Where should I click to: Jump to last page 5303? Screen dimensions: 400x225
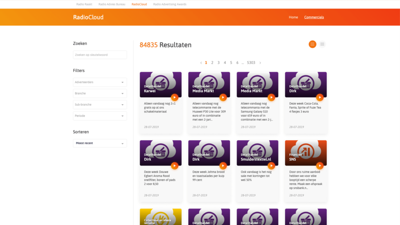tap(251, 62)
